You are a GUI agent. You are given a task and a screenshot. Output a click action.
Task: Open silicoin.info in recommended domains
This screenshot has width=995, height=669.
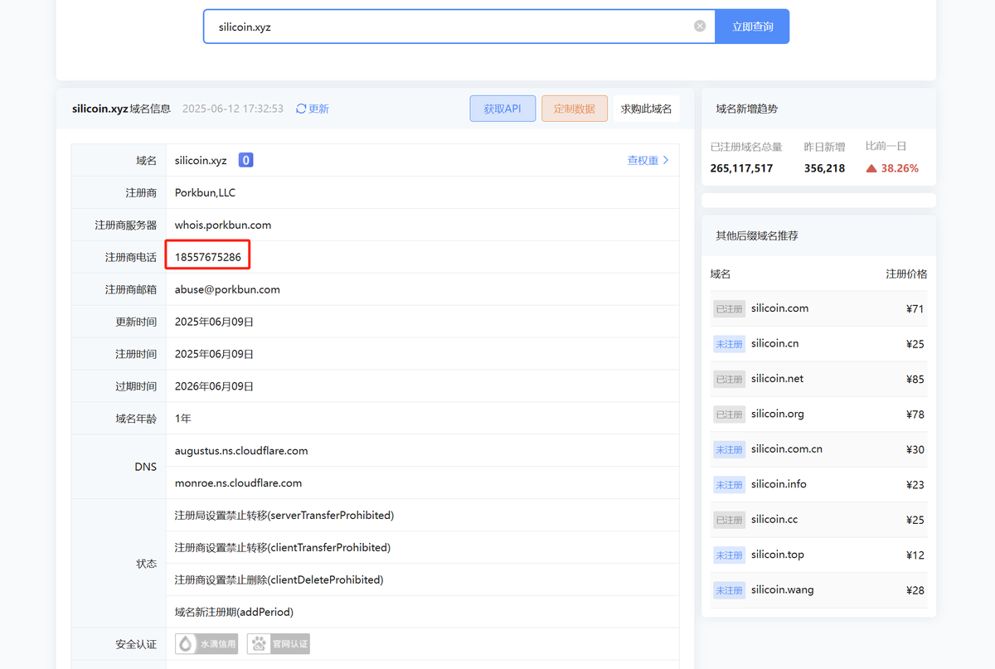(x=779, y=484)
